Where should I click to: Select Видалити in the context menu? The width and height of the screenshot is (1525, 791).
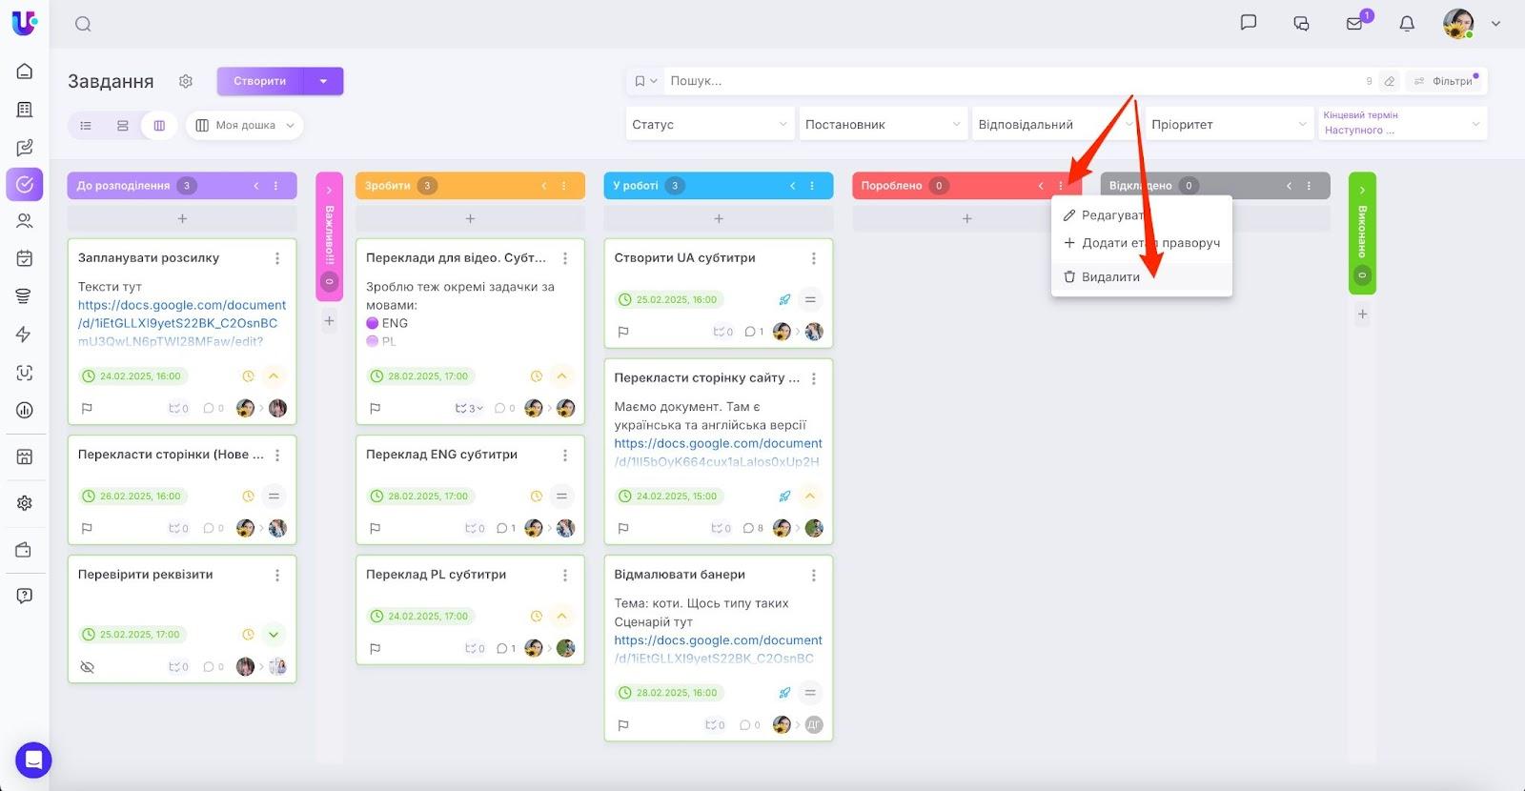(1142, 276)
